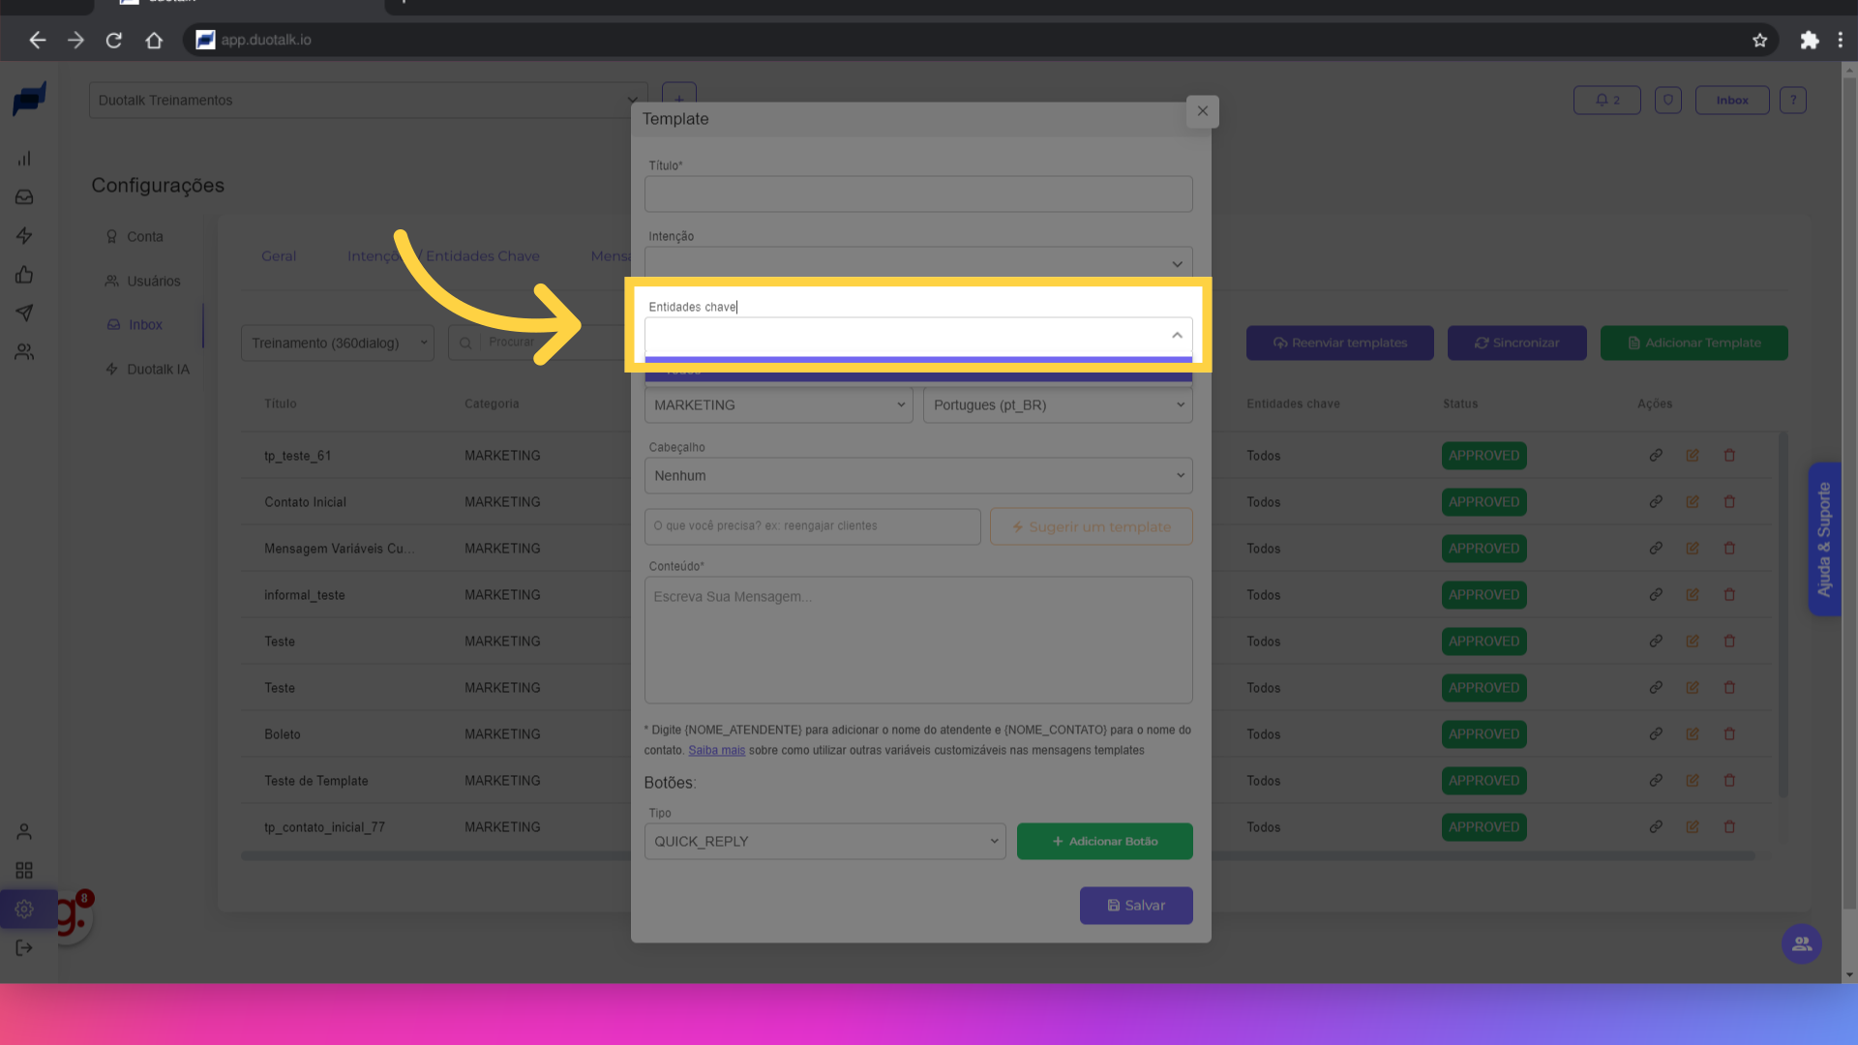Click Sugerir um template button
The width and height of the screenshot is (1858, 1045).
click(x=1092, y=526)
